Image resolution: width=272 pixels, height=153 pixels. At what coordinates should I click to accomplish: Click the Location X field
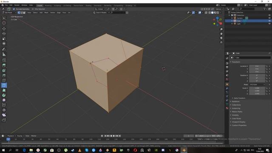(257, 66)
